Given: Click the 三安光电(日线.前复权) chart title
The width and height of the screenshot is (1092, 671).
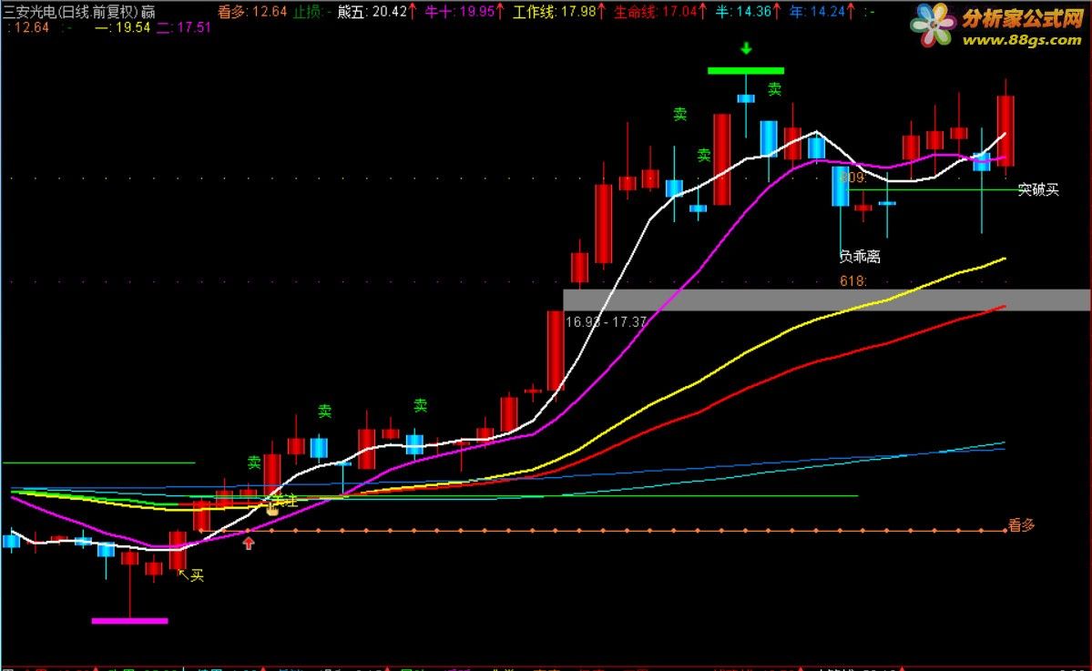Looking at the screenshot, I should [71, 12].
